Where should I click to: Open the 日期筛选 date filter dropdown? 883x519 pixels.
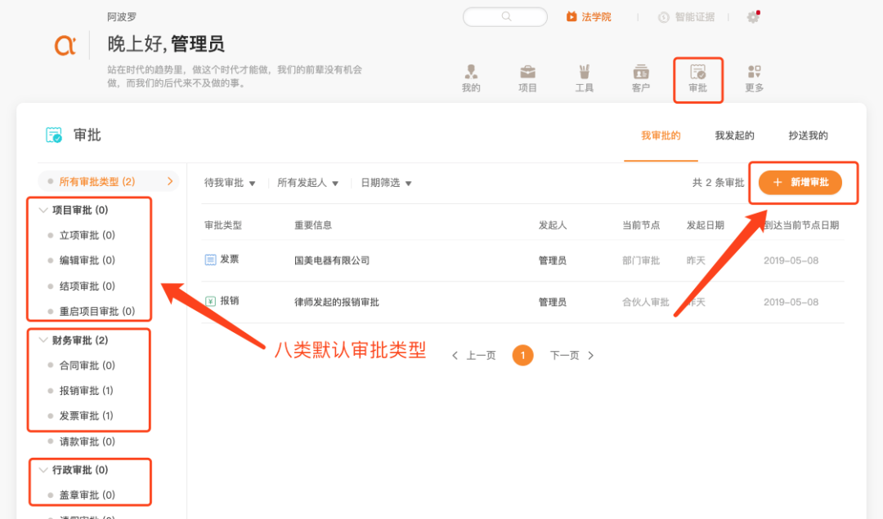click(386, 183)
